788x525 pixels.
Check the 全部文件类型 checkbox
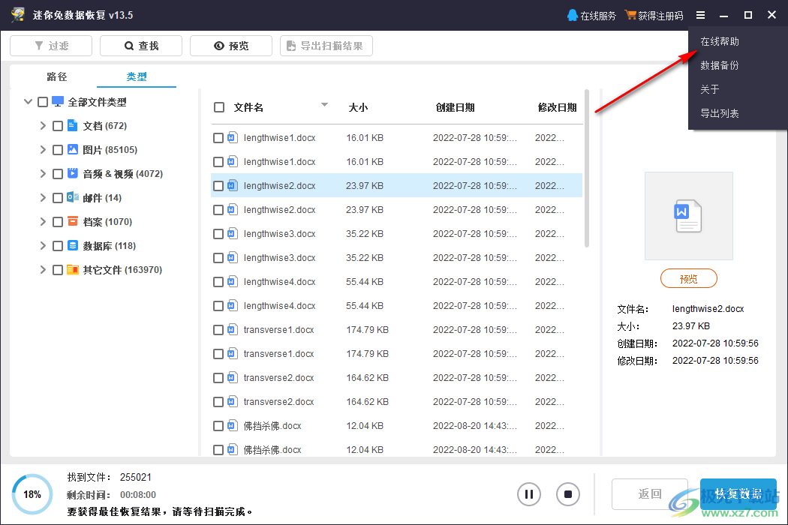pyautogui.click(x=43, y=101)
